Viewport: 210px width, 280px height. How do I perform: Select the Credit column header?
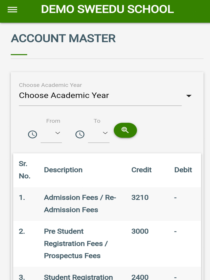141,170
